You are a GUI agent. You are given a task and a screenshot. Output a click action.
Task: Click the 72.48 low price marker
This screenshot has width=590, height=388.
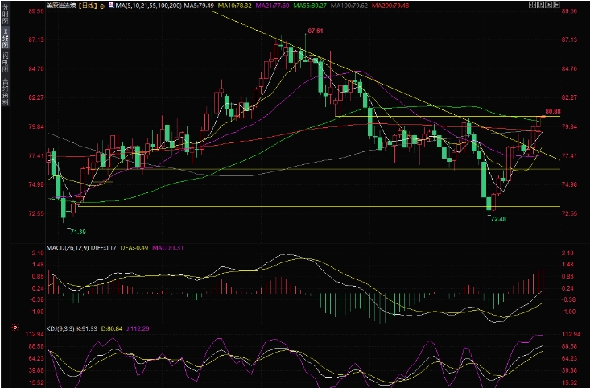pyautogui.click(x=499, y=219)
